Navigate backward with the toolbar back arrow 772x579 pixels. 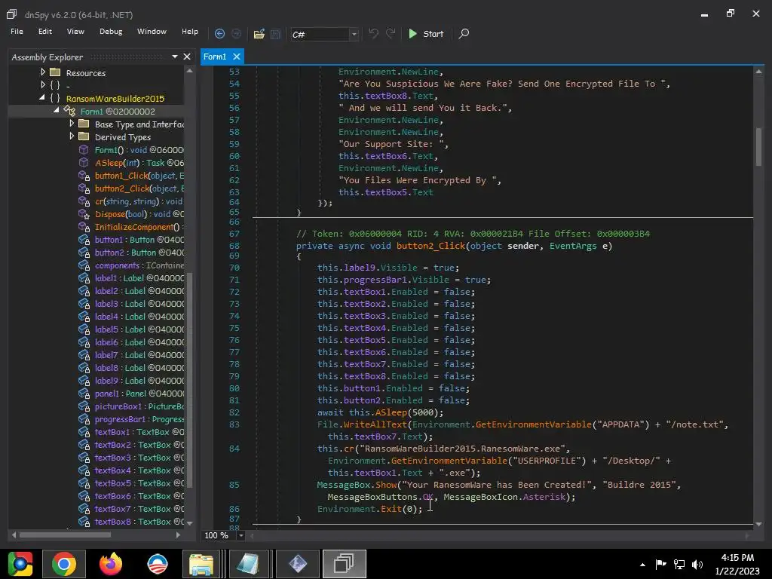[x=219, y=34]
